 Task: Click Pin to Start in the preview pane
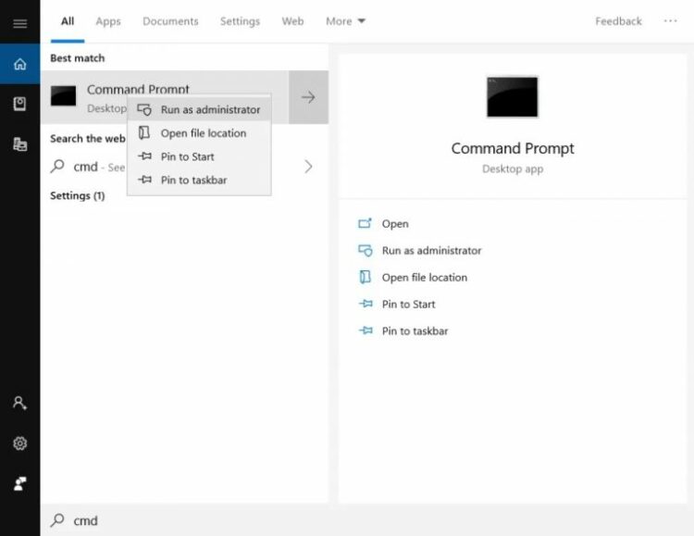tap(408, 304)
